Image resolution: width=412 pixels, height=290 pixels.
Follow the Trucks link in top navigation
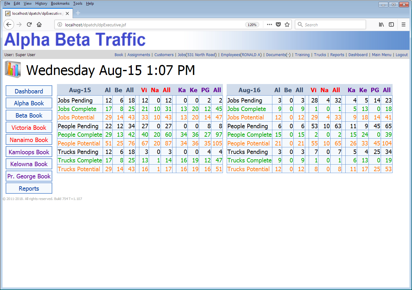click(x=320, y=55)
